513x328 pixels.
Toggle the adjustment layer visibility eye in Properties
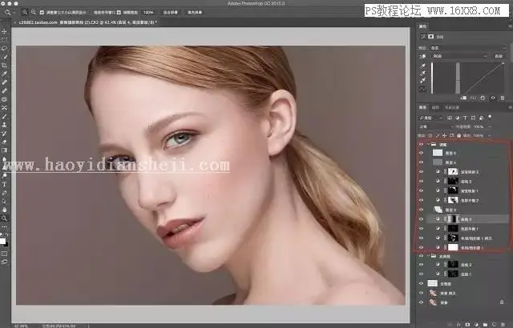493,98
